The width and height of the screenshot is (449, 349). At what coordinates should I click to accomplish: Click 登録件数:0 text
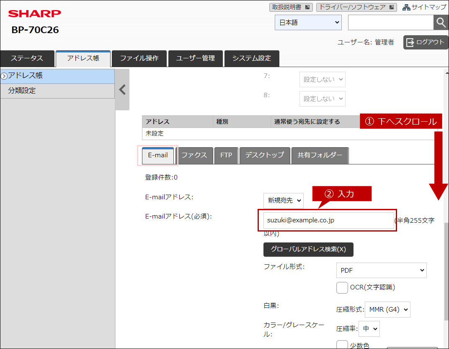click(x=161, y=177)
